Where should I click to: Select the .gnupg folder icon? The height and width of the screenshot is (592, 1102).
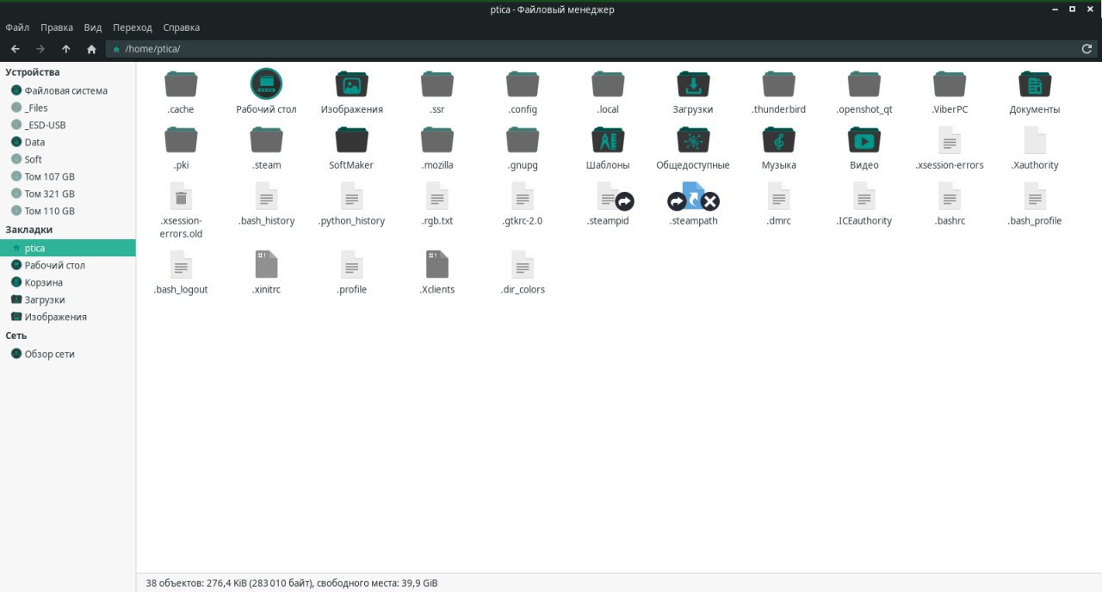click(x=523, y=139)
